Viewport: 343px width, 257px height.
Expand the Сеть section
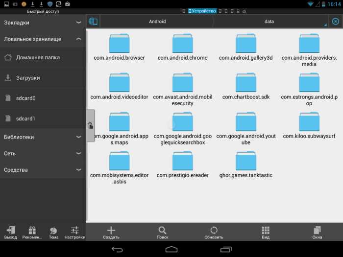coord(43,153)
